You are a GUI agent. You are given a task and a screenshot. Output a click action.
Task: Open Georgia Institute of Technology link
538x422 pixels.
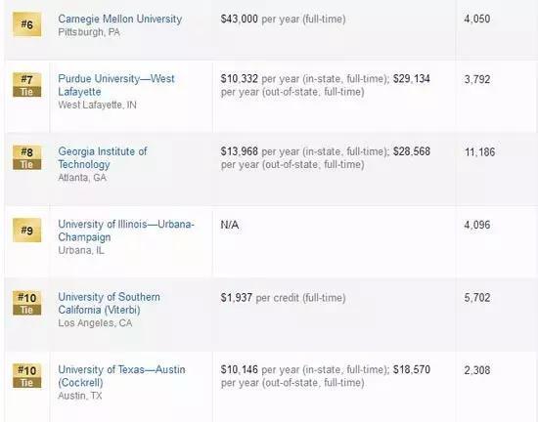pyautogui.click(x=103, y=157)
